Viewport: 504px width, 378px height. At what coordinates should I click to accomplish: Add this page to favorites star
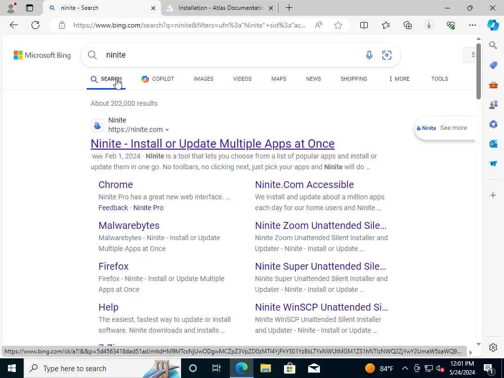(338, 25)
